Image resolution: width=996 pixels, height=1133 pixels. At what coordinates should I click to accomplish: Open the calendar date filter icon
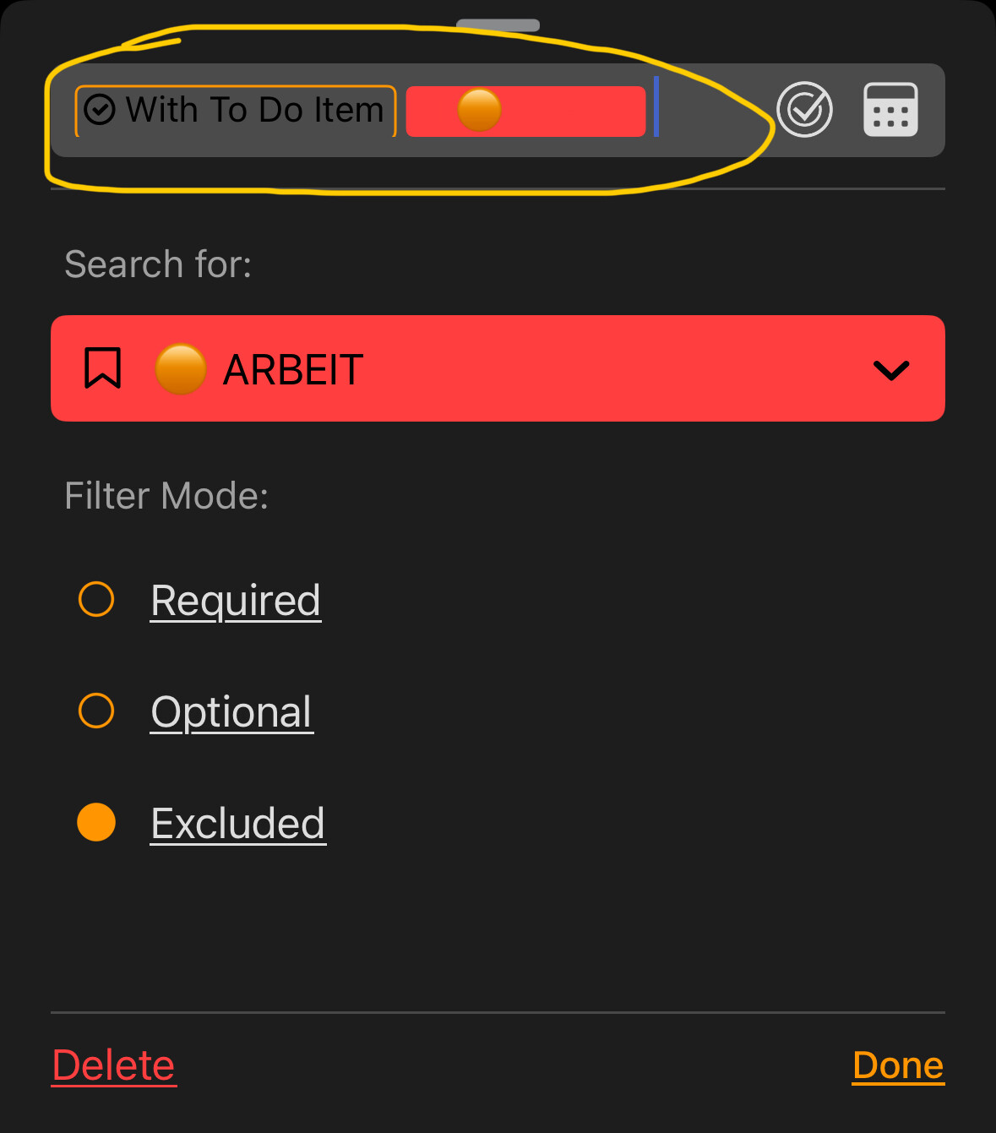[890, 110]
